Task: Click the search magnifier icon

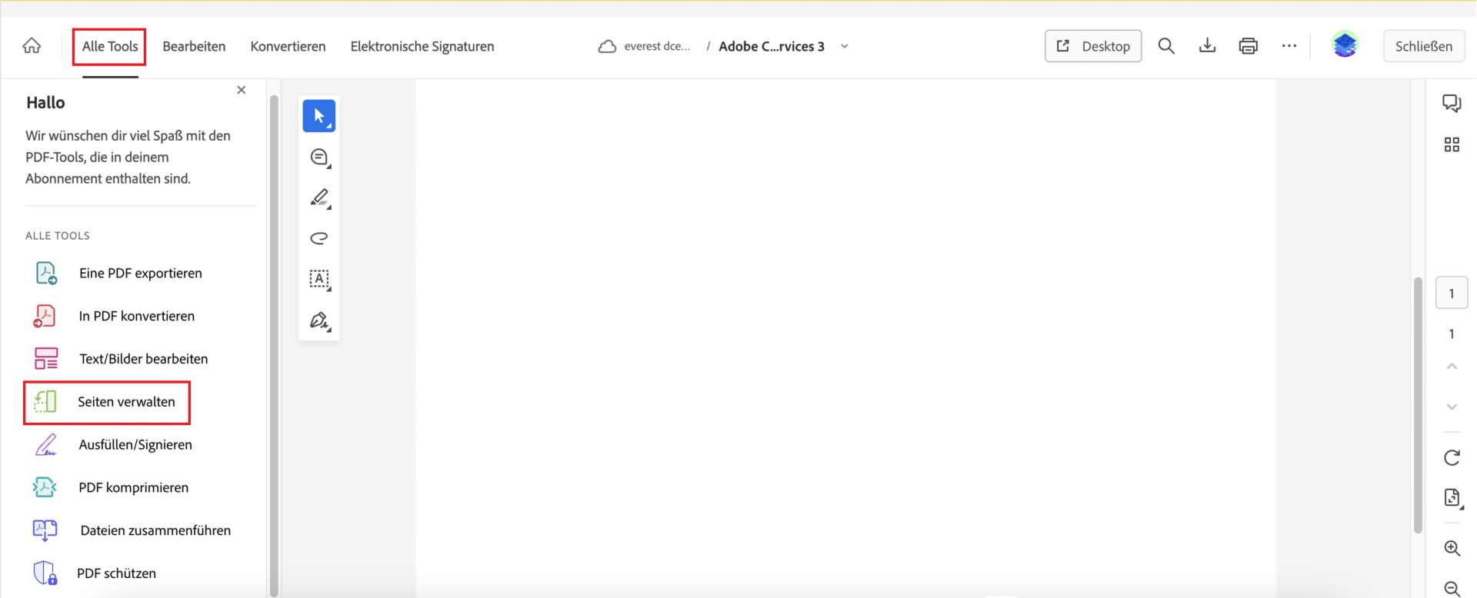Action: [1166, 46]
